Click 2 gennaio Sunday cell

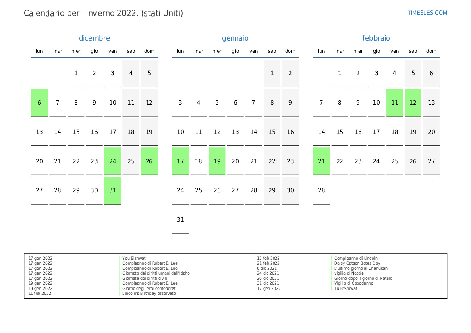click(290, 73)
